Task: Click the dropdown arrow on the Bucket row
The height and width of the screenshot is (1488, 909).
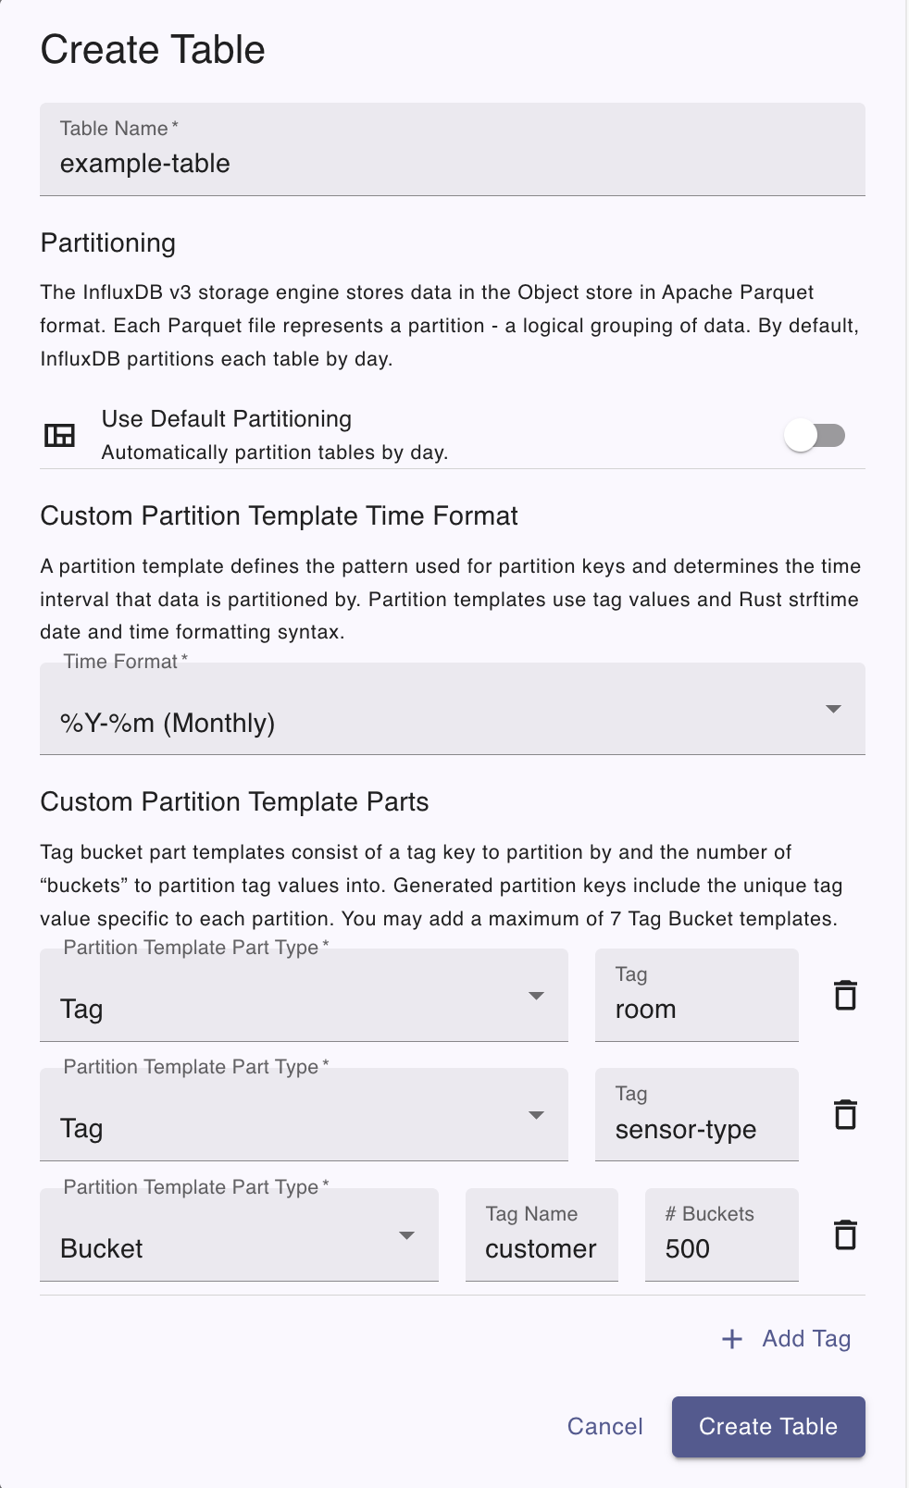Action: pos(407,1234)
